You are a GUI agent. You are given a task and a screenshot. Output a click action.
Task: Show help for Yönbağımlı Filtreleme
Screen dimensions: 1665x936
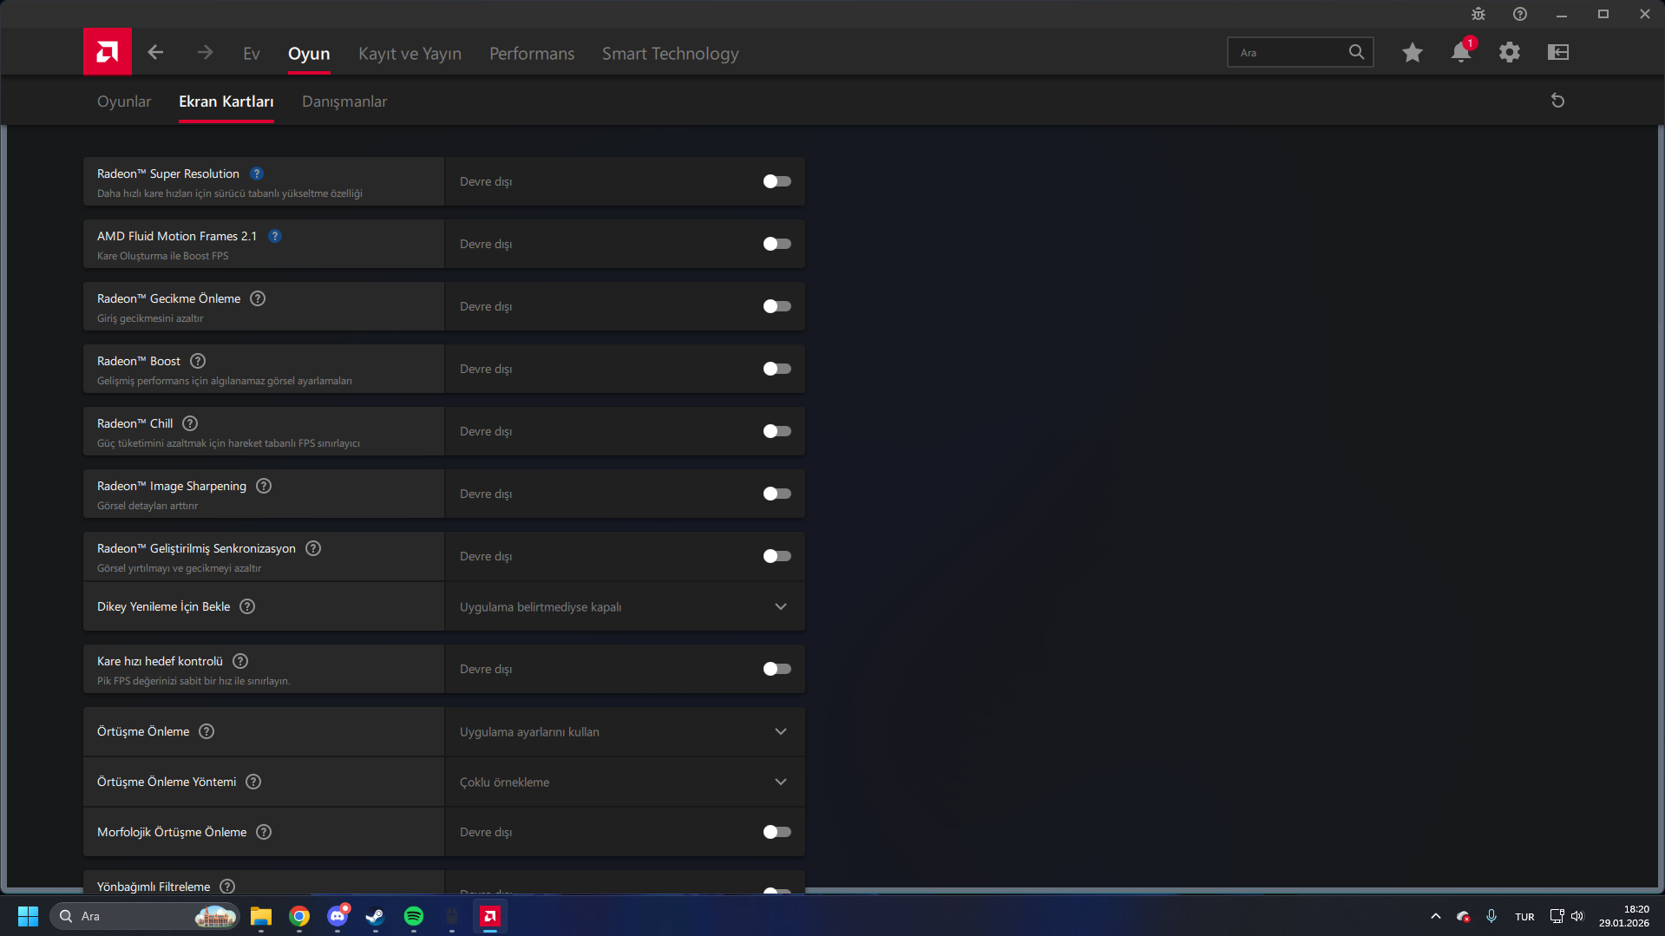(227, 887)
